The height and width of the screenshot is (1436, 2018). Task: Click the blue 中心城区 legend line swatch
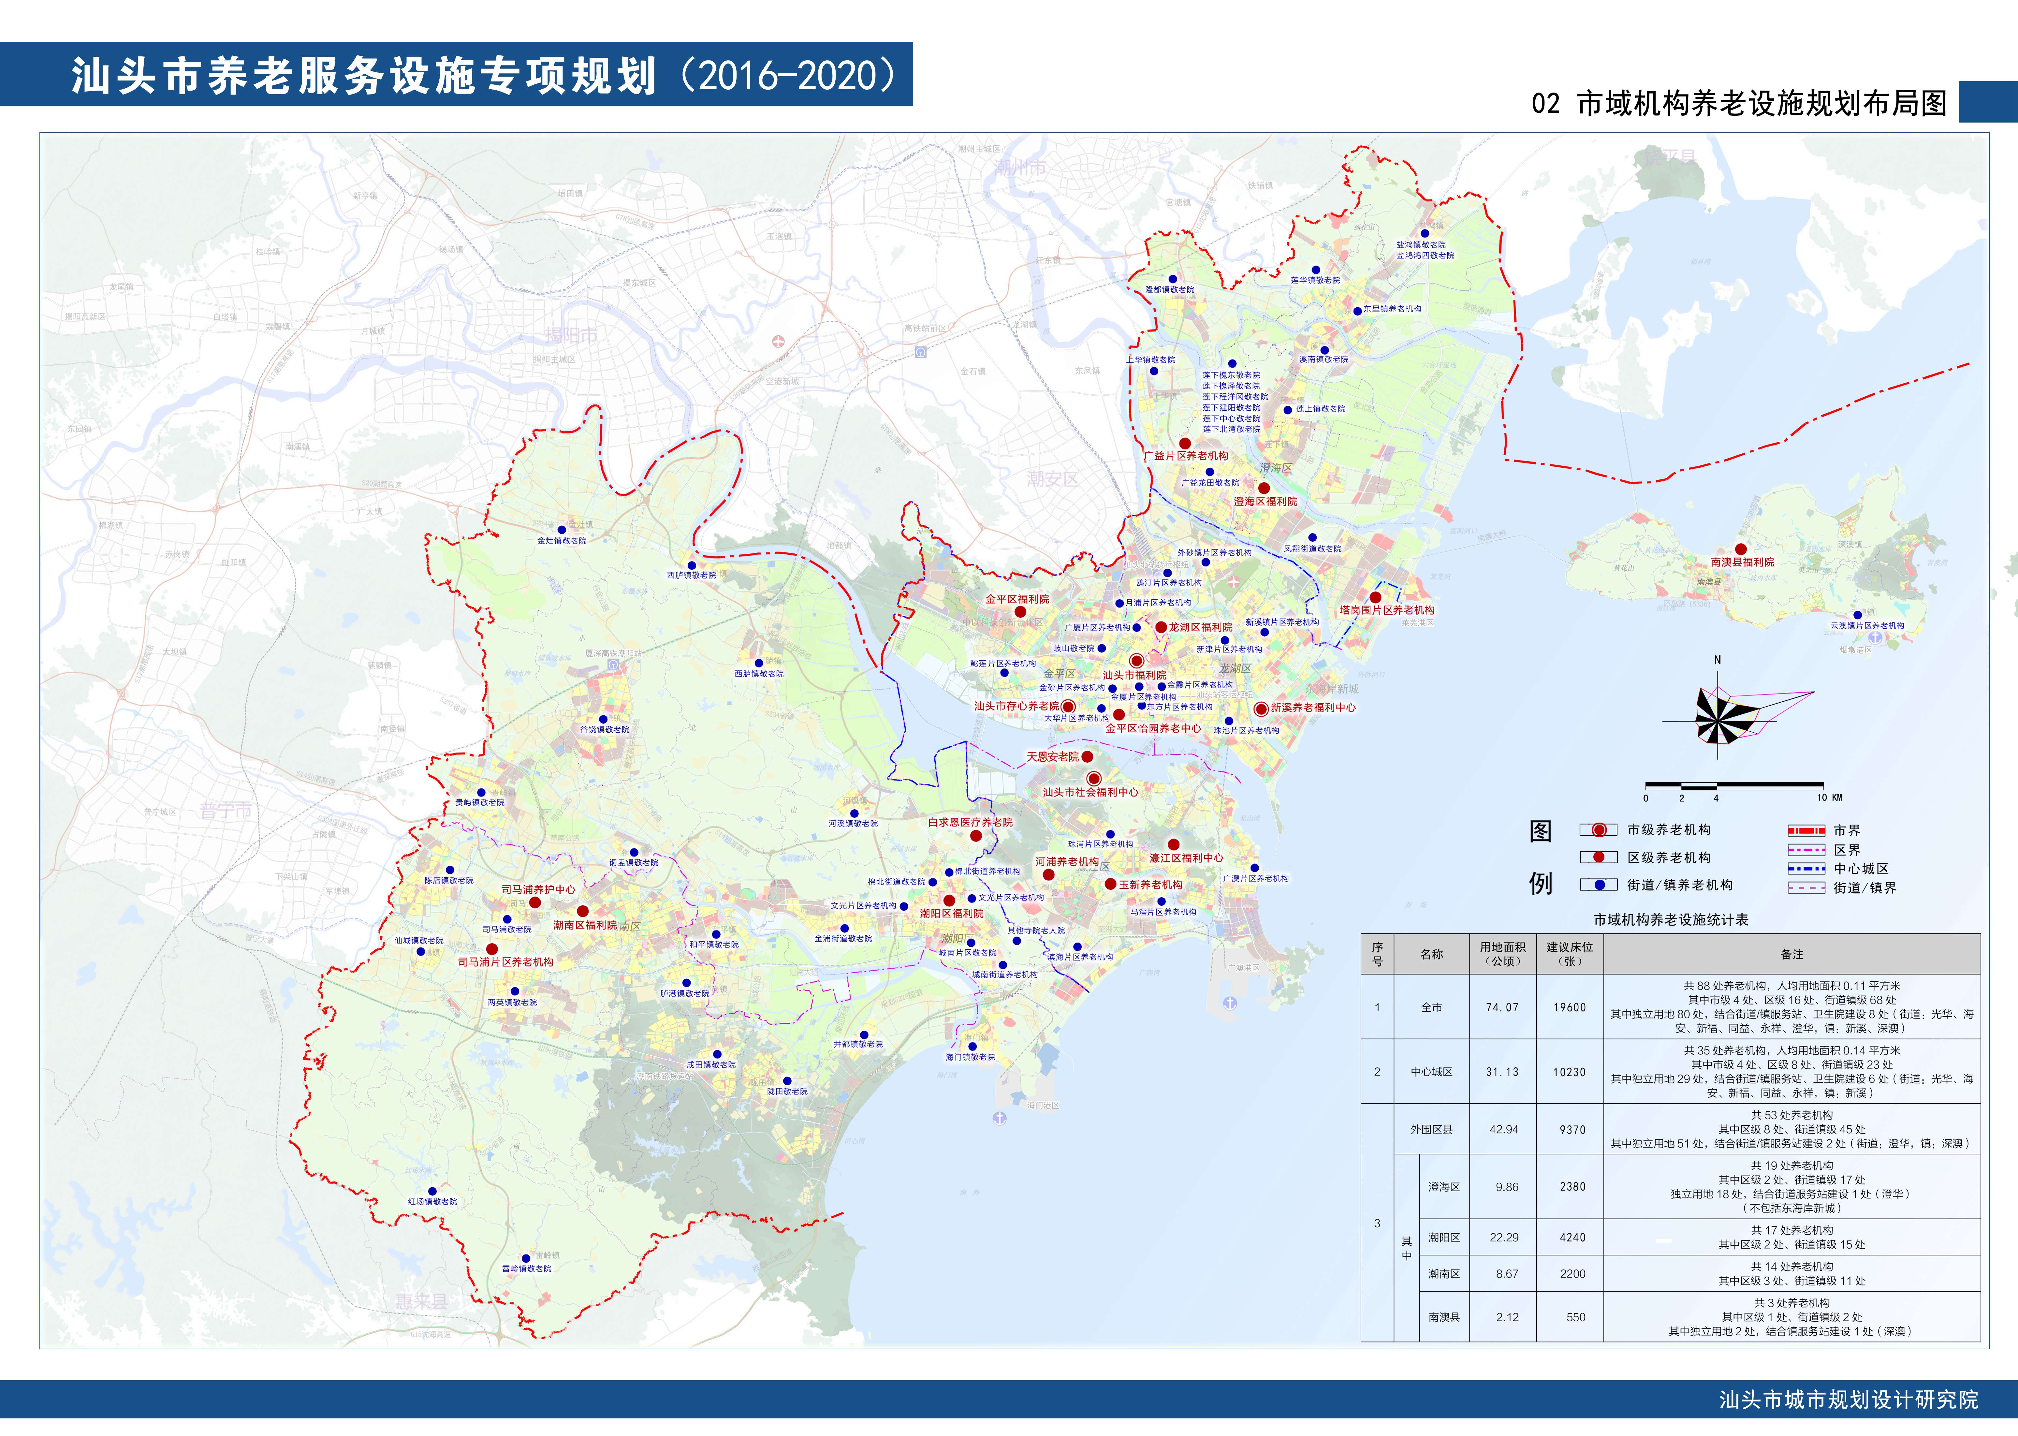coord(1807,869)
